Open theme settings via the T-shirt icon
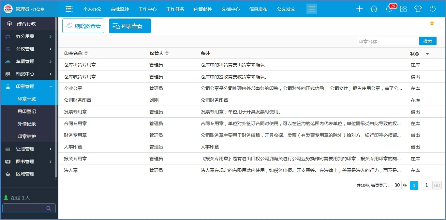 (418, 9)
